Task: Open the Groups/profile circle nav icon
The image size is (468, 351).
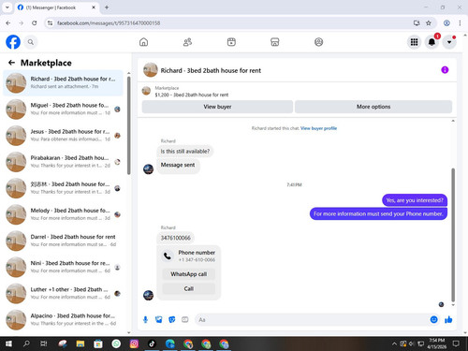Action: (318, 42)
